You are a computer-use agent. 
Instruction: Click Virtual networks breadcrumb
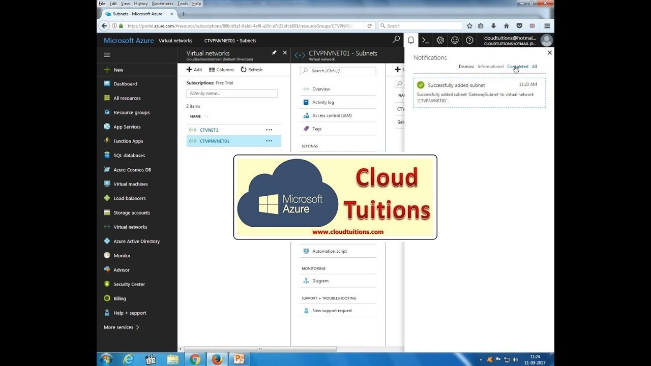click(x=175, y=41)
